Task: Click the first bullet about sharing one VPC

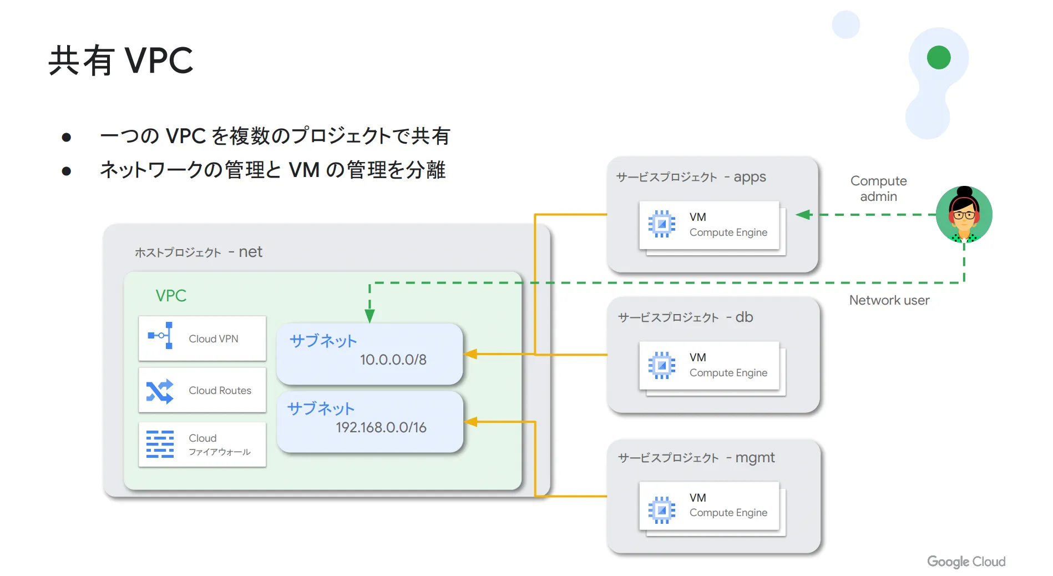Action: [275, 136]
